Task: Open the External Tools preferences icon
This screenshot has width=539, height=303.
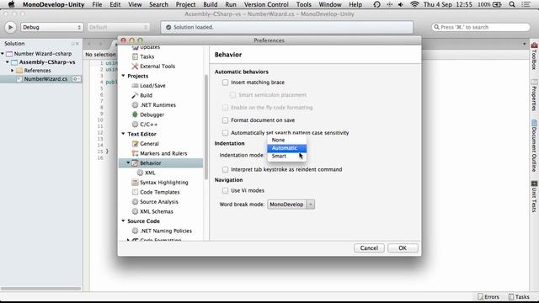Action: pyautogui.click(x=135, y=66)
